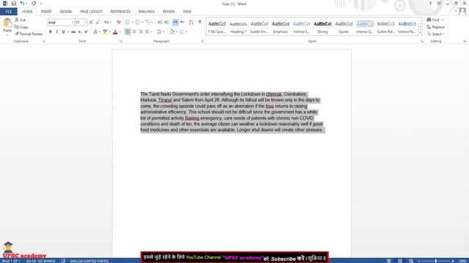Click the Undo arrow icon
469x263 pixels.
(22, 3)
